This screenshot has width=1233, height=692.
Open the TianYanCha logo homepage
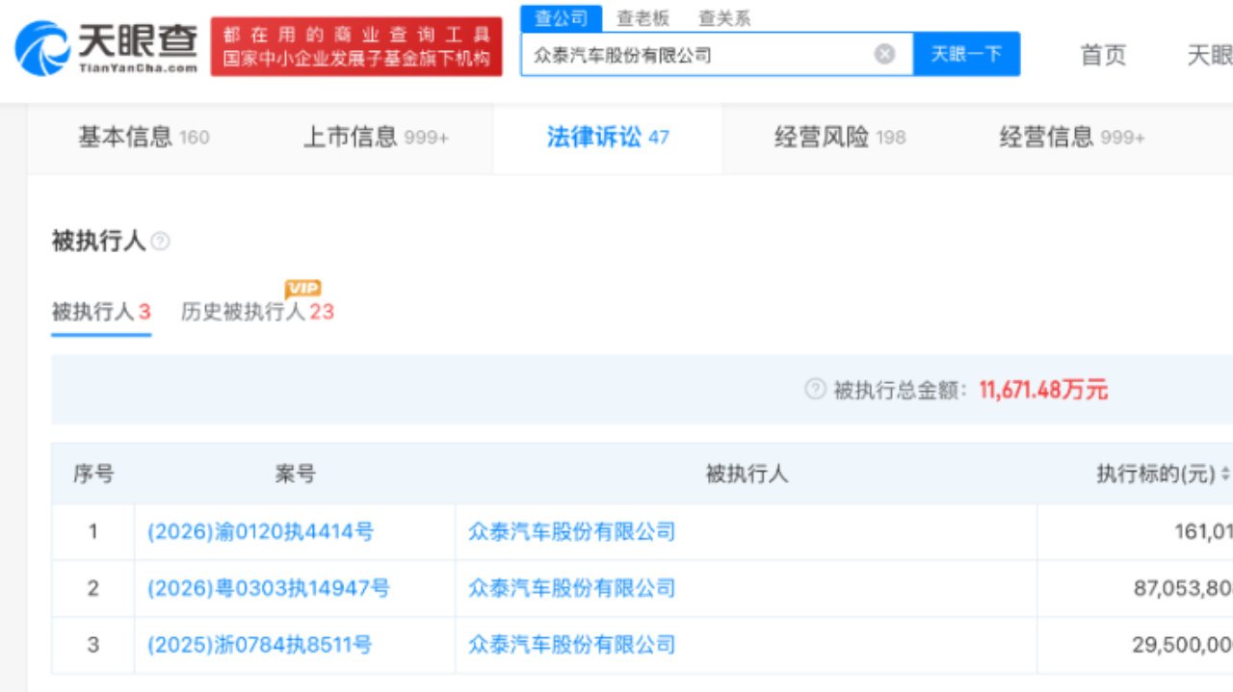(106, 46)
